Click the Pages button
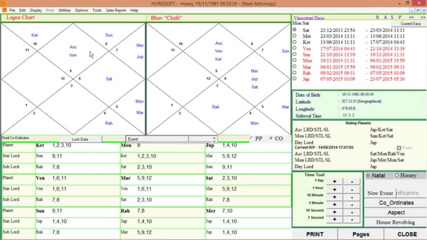 [x=361, y=234]
